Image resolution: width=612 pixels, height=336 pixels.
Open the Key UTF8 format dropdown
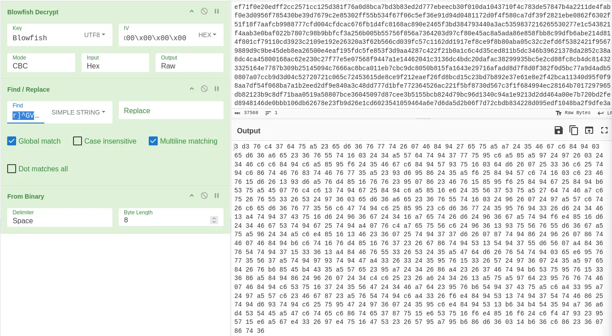tap(95, 35)
